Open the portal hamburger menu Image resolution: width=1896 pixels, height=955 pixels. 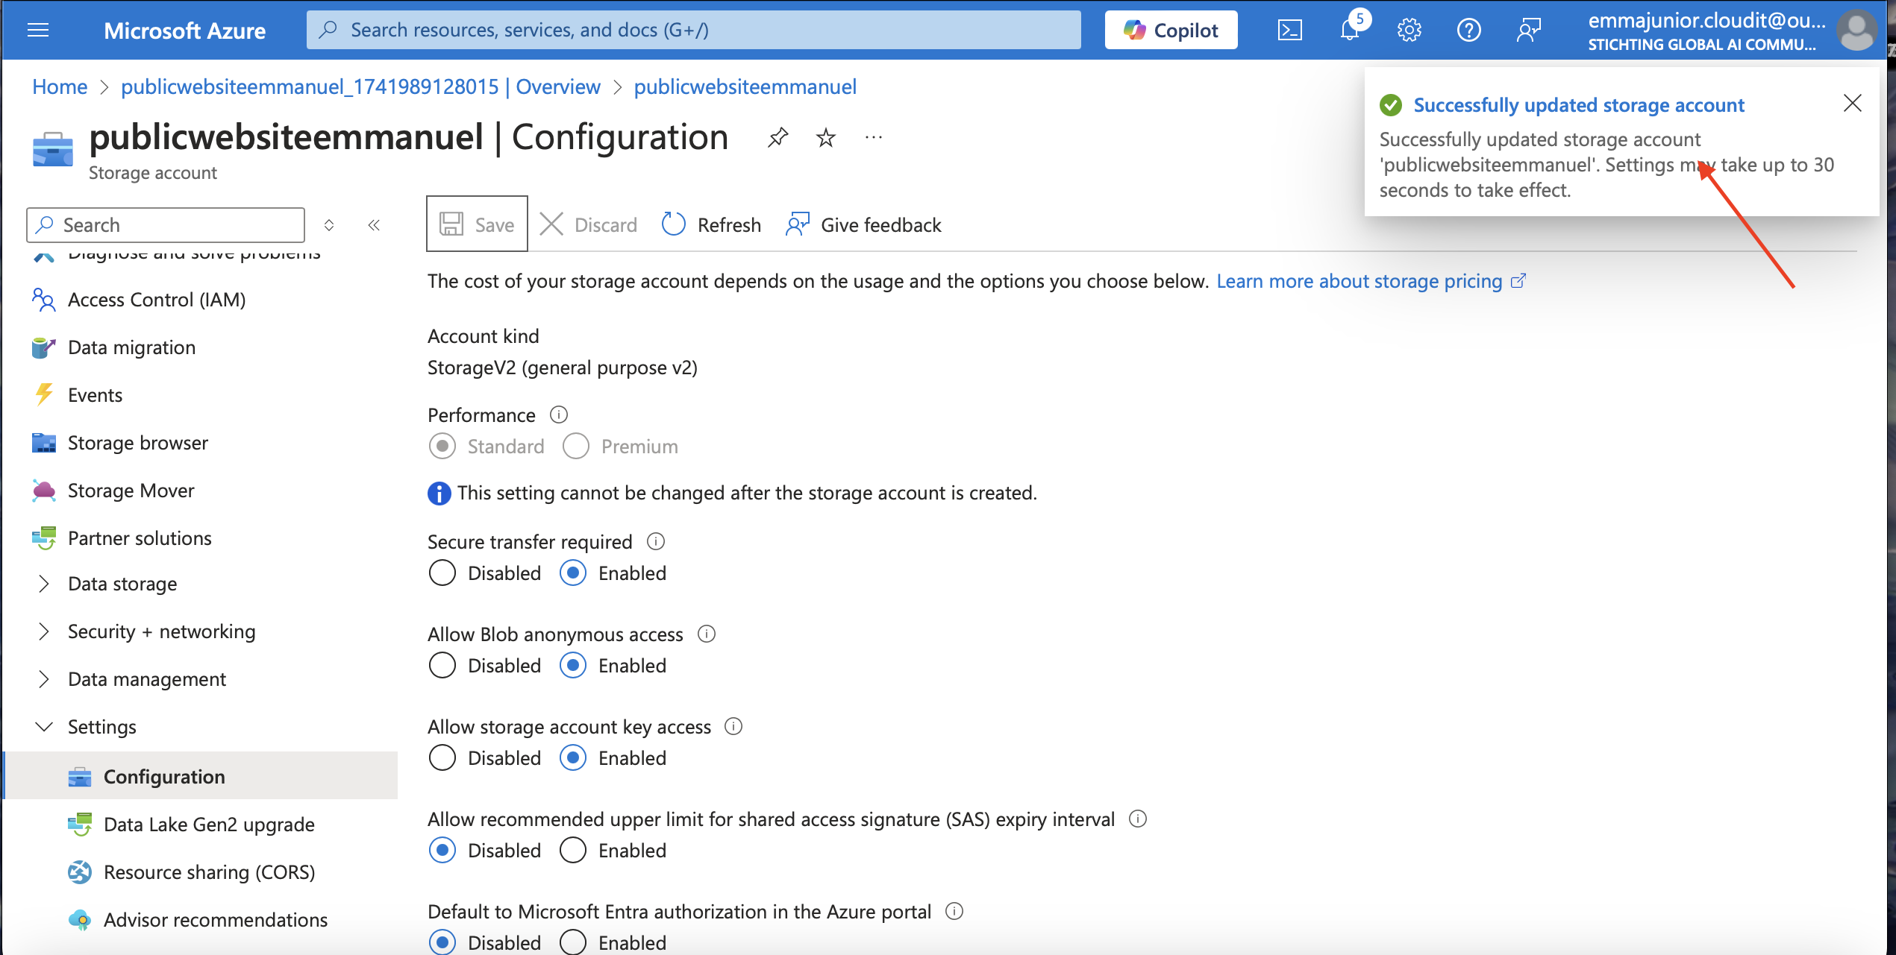coord(38,30)
